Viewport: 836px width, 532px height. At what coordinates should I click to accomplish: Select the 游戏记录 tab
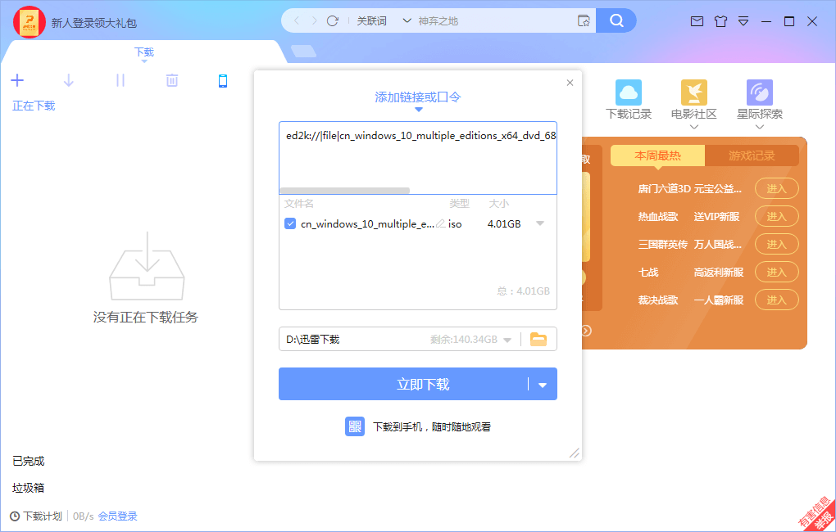tap(752, 156)
